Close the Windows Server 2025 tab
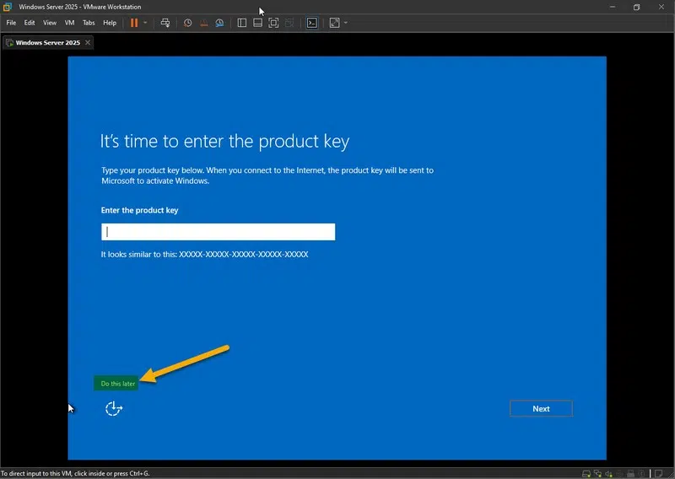Screen dimensions: 675x479 [x=88, y=43]
